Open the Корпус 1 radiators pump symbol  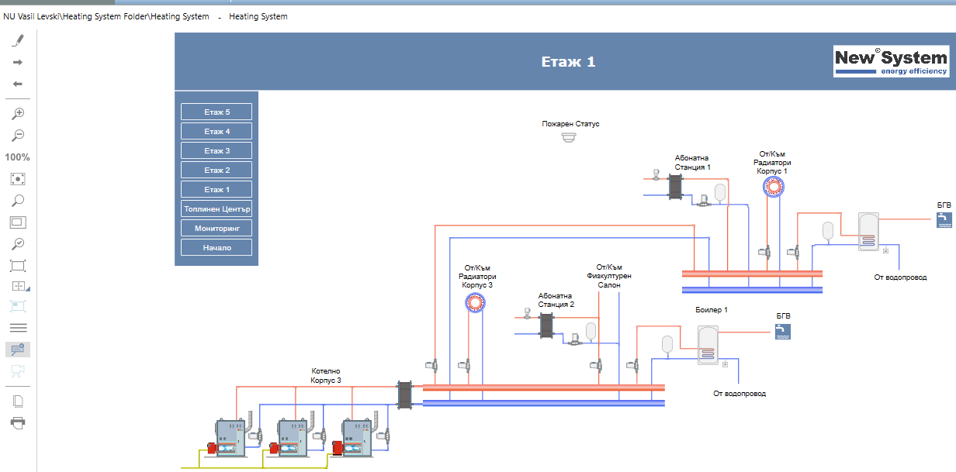[x=772, y=186]
